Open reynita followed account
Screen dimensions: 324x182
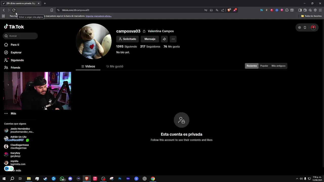[x=15, y=163]
